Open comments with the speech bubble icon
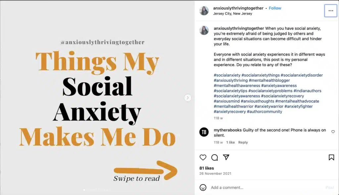Image resolution: width=339 pixels, height=195 pixels. (215, 157)
